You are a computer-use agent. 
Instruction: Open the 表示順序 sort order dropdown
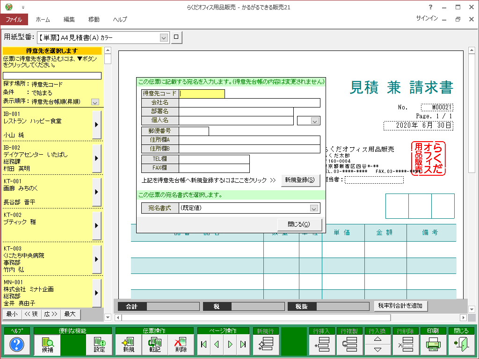95,102
